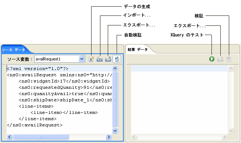
Task: Click the '</ns0:availRequest>' closing line
Action: point(35,125)
